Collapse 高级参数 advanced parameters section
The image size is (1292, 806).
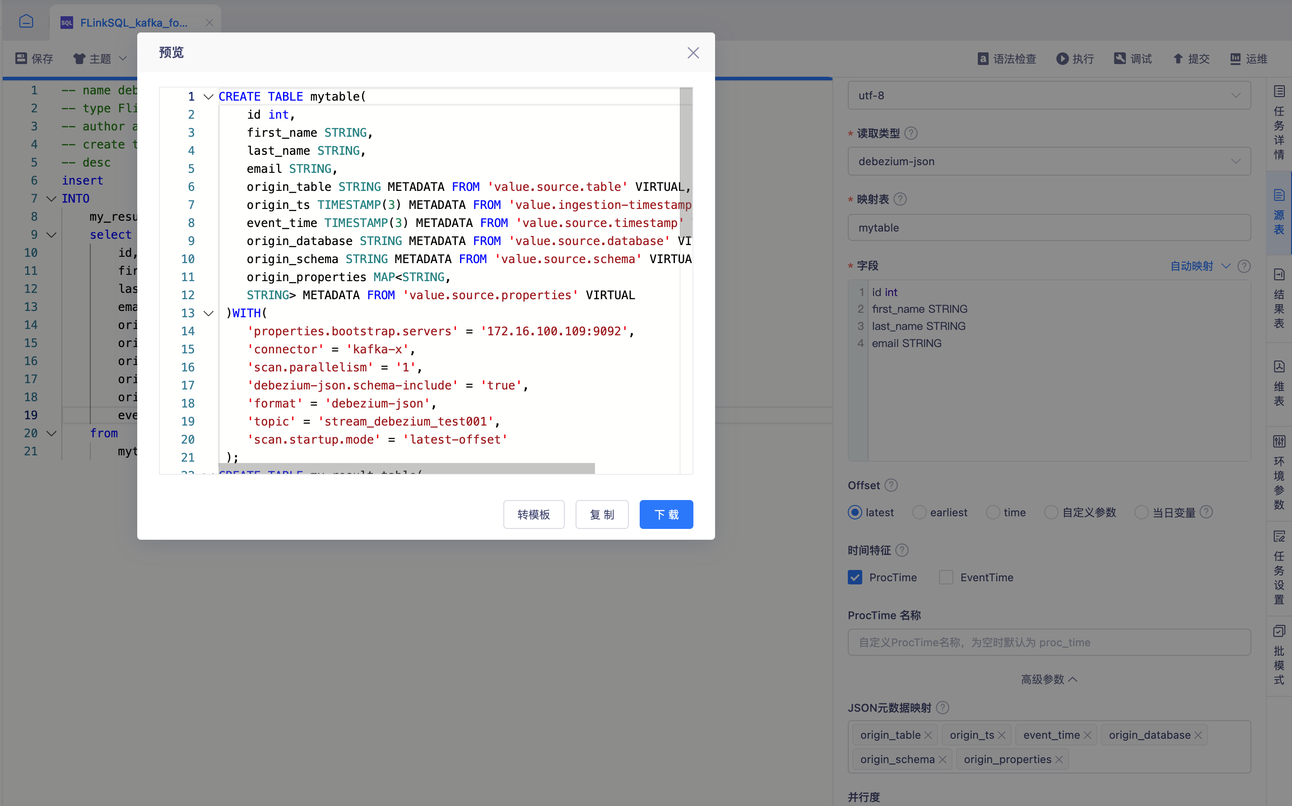(1049, 679)
